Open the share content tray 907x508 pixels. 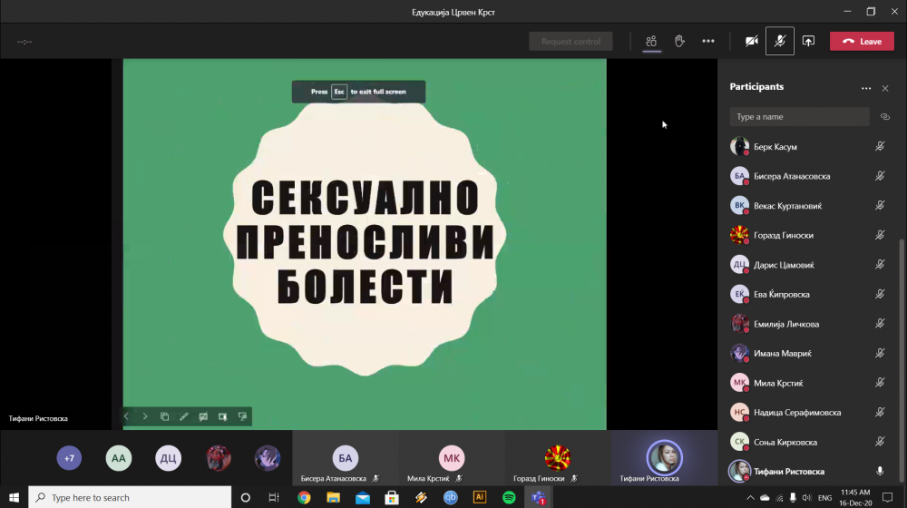(808, 41)
